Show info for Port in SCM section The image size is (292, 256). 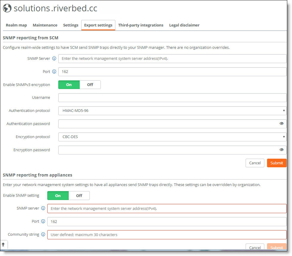[54, 72]
